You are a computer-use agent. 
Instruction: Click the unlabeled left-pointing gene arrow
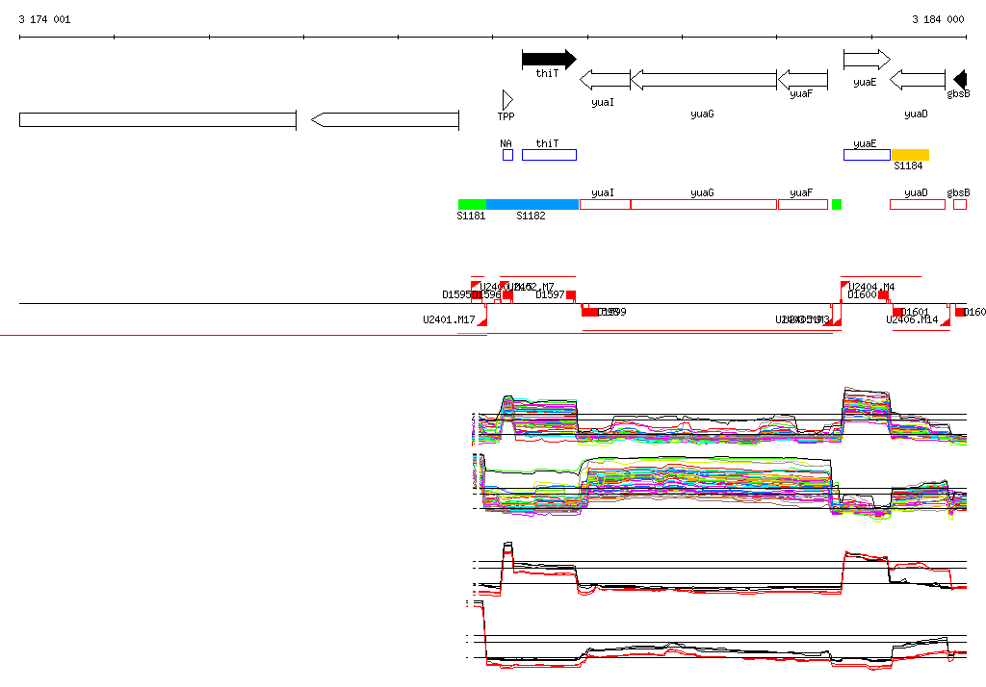pos(385,120)
